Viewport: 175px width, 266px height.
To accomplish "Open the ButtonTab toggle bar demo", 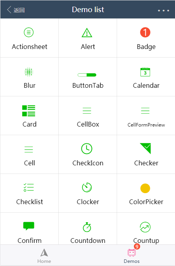I will pos(88,77).
